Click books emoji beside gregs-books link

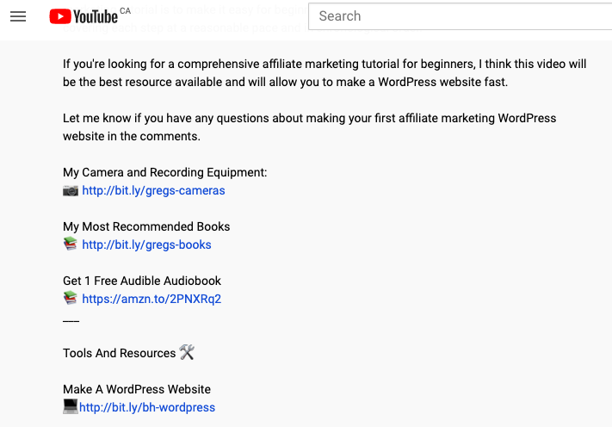pos(71,244)
